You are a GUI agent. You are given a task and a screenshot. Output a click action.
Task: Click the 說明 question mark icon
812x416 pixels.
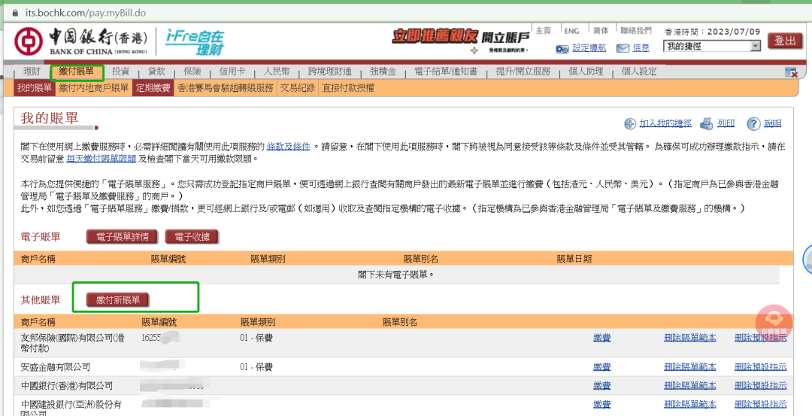[753, 124]
